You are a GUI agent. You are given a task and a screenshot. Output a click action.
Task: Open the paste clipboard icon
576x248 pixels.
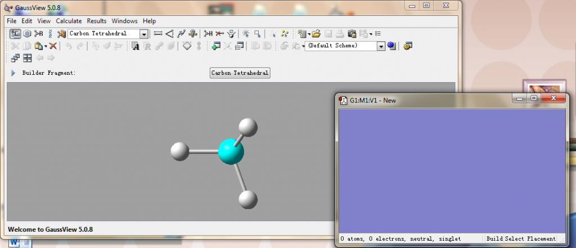(39, 46)
